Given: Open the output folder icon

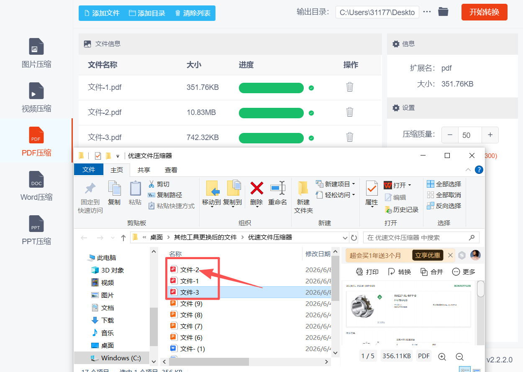Looking at the screenshot, I should (443, 12).
